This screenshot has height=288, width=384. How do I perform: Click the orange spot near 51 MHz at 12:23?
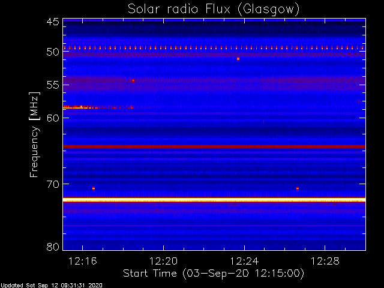coord(238,59)
